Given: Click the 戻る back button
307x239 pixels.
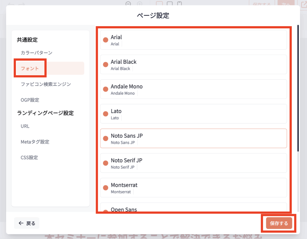Looking at the screenshot, I should pyautogui.click(x=27, y=223).
